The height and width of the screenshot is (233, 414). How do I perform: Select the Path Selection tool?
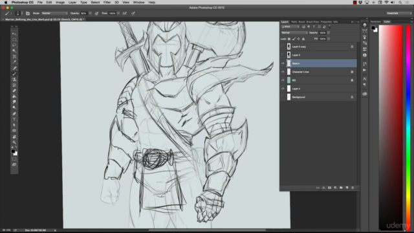pyautogui.click(x=14, y=125)
